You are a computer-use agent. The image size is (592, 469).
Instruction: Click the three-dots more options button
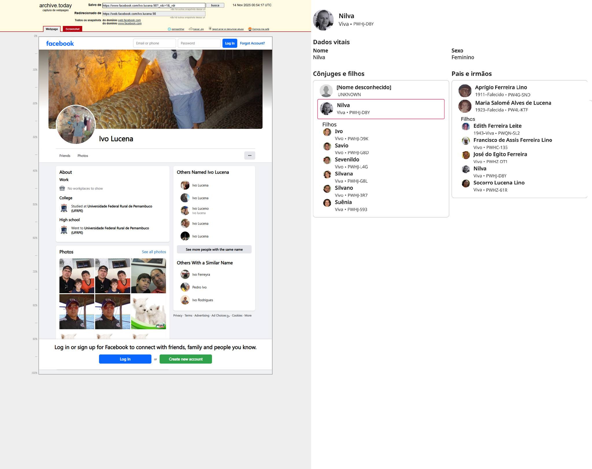249,155
